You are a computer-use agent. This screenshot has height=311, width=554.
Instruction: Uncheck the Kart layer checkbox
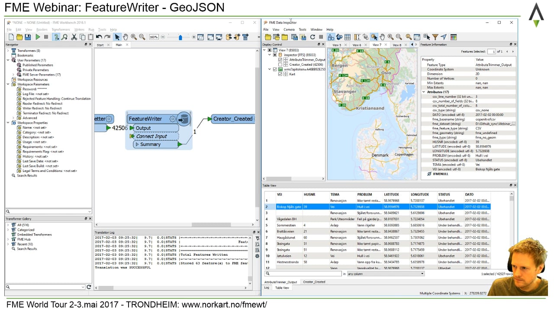pos(280,74)
